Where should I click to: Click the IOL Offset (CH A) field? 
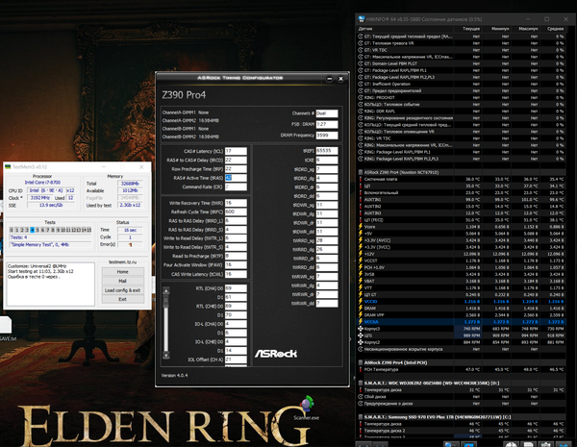[236, 360]
